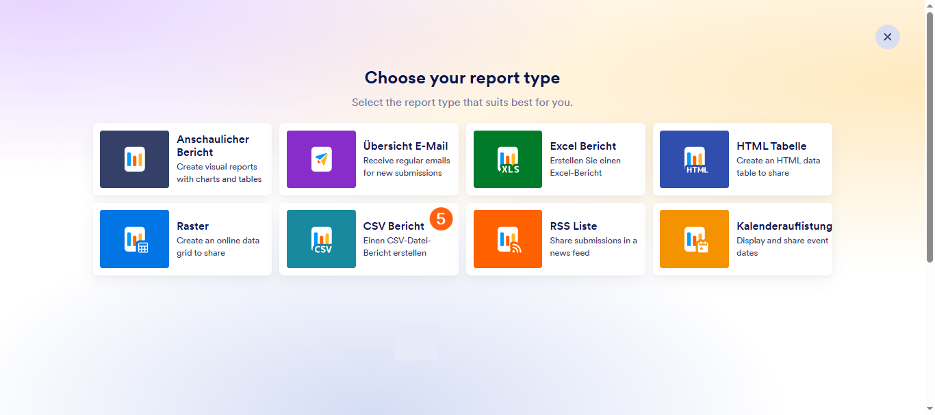Click the Kalenderauflistung calendar icon
This screenshot has width=935, height=415.
[694, 239]
